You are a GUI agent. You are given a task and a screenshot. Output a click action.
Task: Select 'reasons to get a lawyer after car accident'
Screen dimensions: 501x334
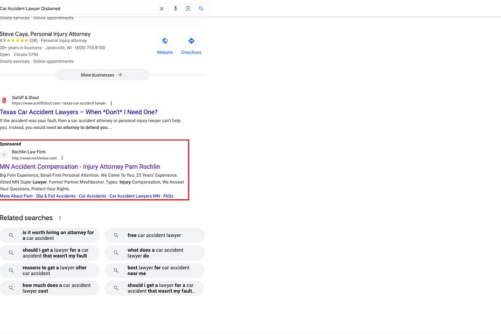[x=50, y=270]
